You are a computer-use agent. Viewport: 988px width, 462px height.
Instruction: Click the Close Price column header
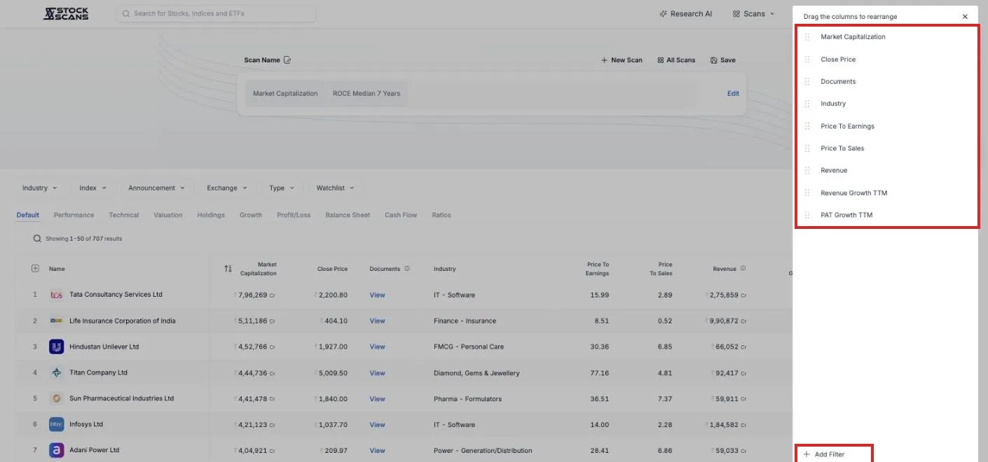(x=332, y=269)
